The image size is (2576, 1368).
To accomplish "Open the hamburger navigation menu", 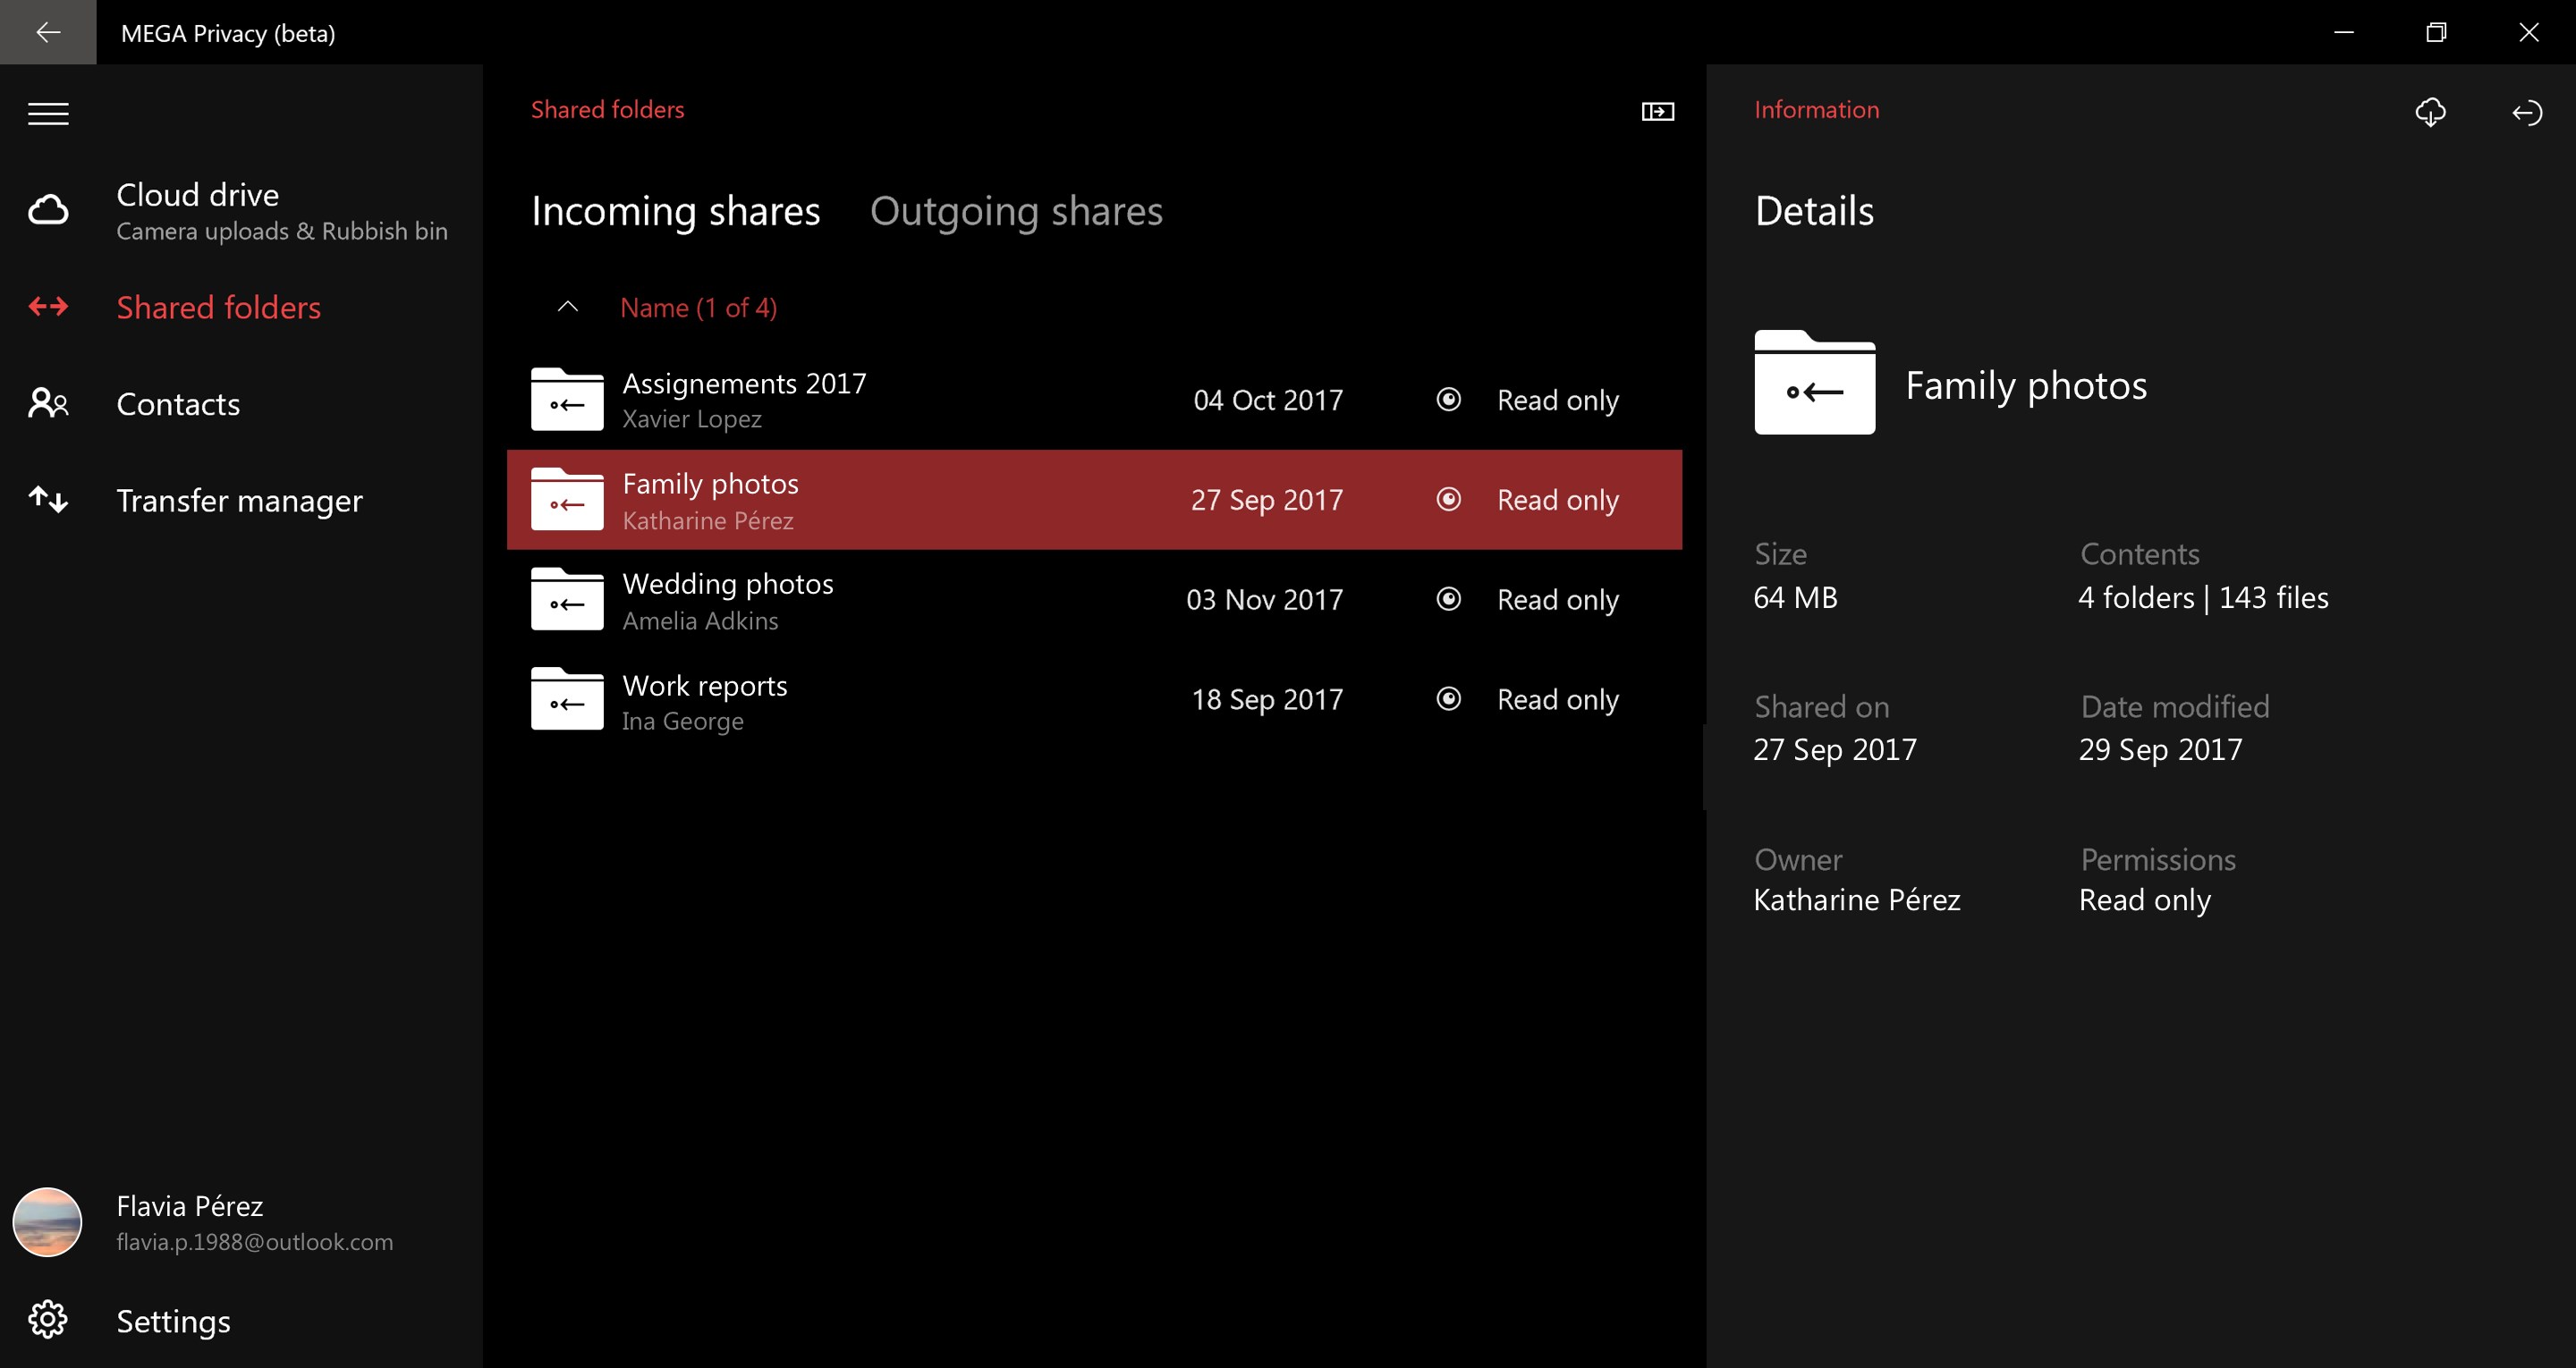I will [48, 114].
